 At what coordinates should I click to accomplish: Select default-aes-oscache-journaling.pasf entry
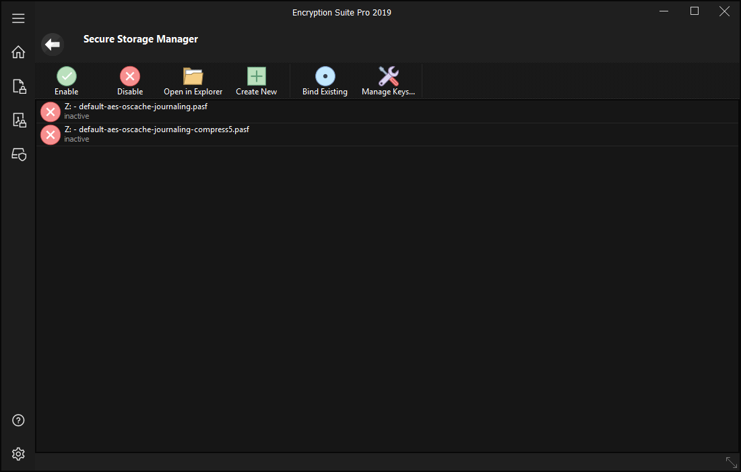pyautogui.click(x=136, y=107)
